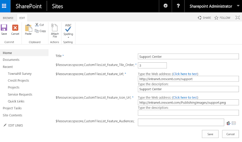This screenshot has height=142, width=242.
Task: Open Site Contents in left navigation
Action: pos(12,115)
